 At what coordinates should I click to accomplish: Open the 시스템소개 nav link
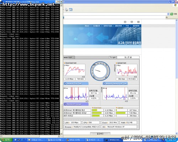point(96,26)
